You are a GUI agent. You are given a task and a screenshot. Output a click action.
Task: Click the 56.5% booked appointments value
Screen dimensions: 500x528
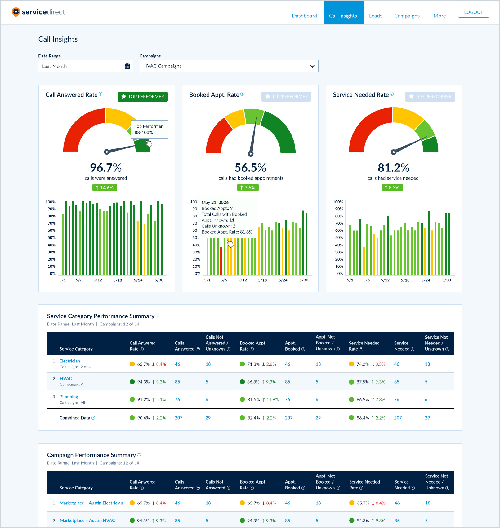pos(251,168)
